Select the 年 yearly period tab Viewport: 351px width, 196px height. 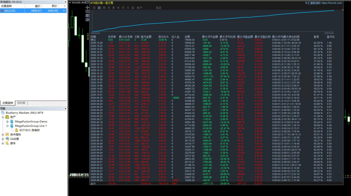click(118, 8)
